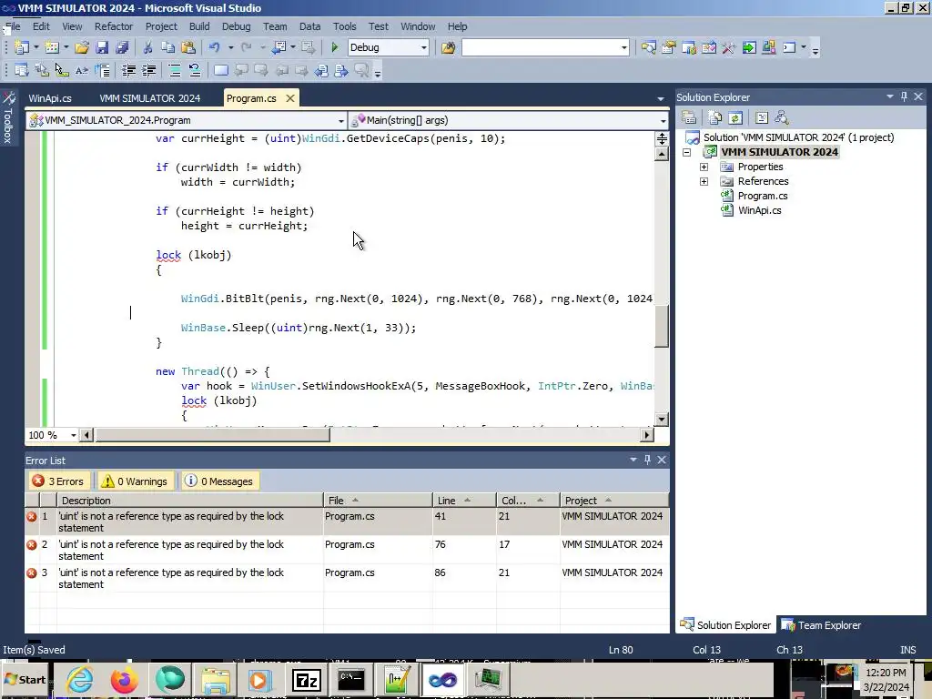Viewport: 932px width, 699px height.
Task: Sort errors by the Line column header
Action: click(463, 501)
